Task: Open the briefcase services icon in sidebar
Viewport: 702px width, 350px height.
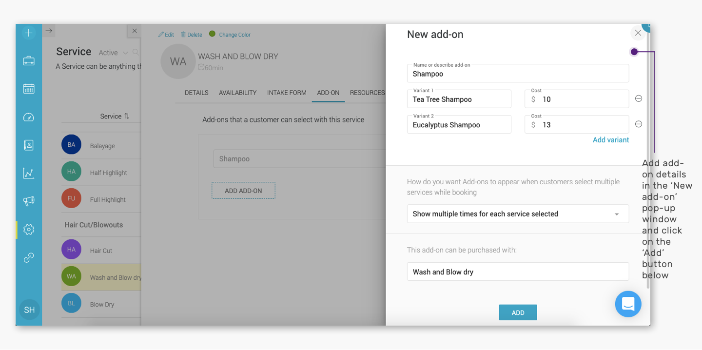Action: point(29,61)
